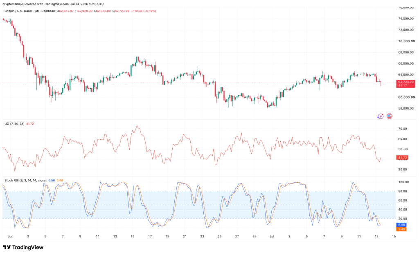Click the 72,000.00 price axis label
The height and width of the screenshot is (255, 419).
point(406,30)
